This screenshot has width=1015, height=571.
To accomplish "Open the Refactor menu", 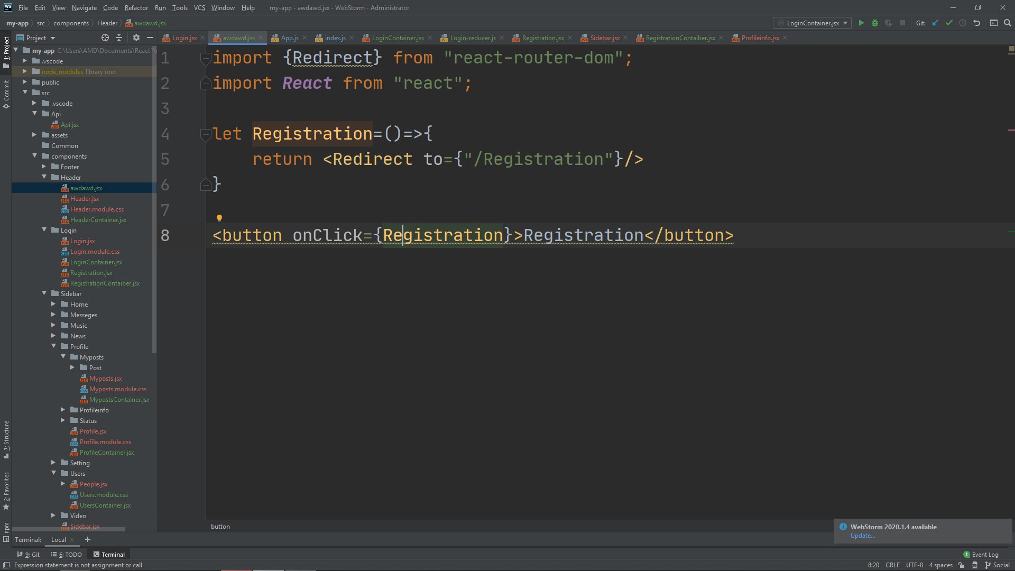I will [x=136, y=8].
